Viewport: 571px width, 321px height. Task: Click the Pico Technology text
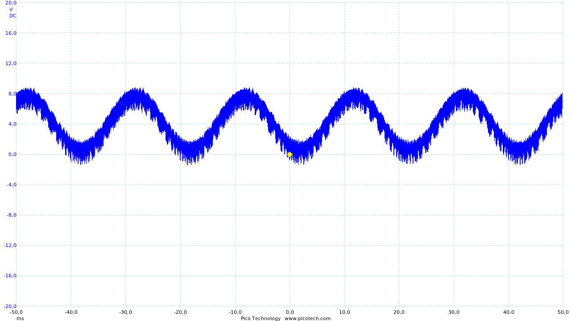click(x=261, y=318)
